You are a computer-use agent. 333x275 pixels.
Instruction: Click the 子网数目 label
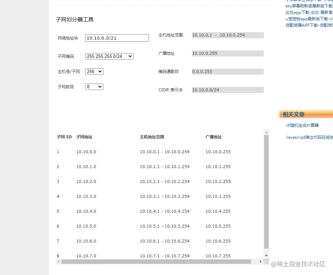[x=66, y=87]
